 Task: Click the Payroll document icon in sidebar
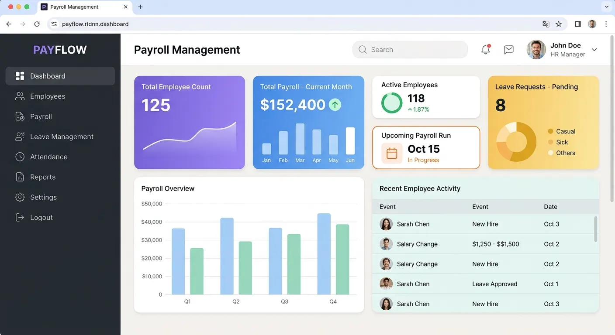20,116
